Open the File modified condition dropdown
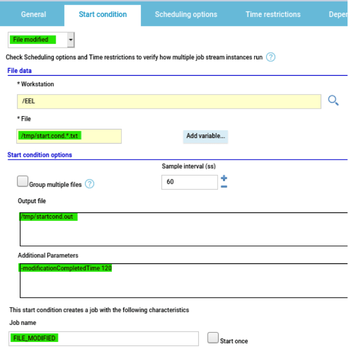 tap(71, 41)
